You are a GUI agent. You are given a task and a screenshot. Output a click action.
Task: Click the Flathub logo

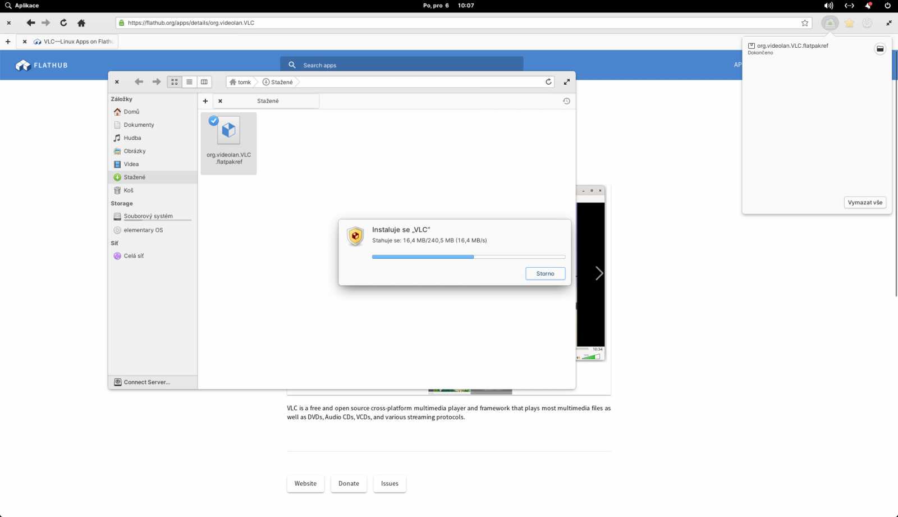42,65
